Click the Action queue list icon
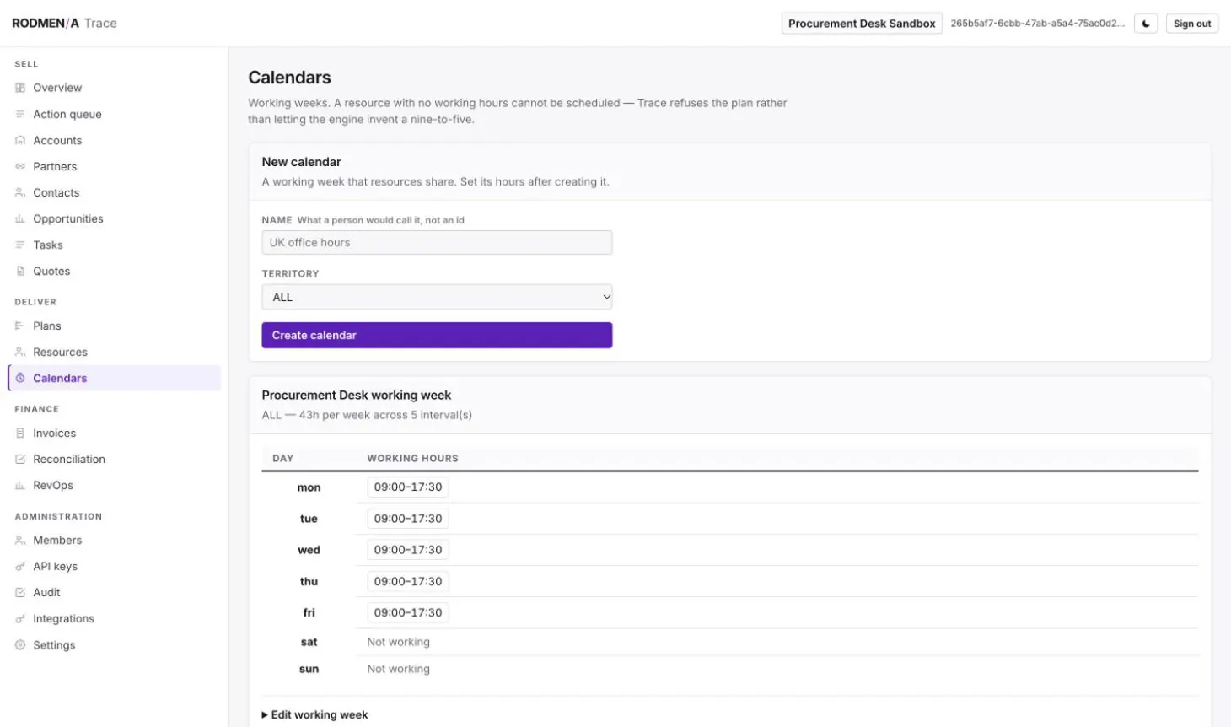Screen dimensions: 1231x727 (x=20, y=114)
